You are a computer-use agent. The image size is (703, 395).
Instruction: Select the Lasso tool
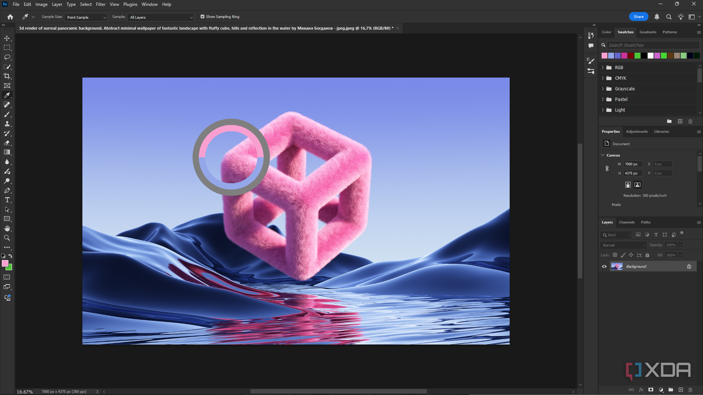tap(7, 57)
